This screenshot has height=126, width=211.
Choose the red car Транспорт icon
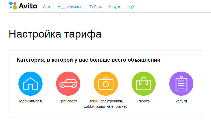coord(68,84)
